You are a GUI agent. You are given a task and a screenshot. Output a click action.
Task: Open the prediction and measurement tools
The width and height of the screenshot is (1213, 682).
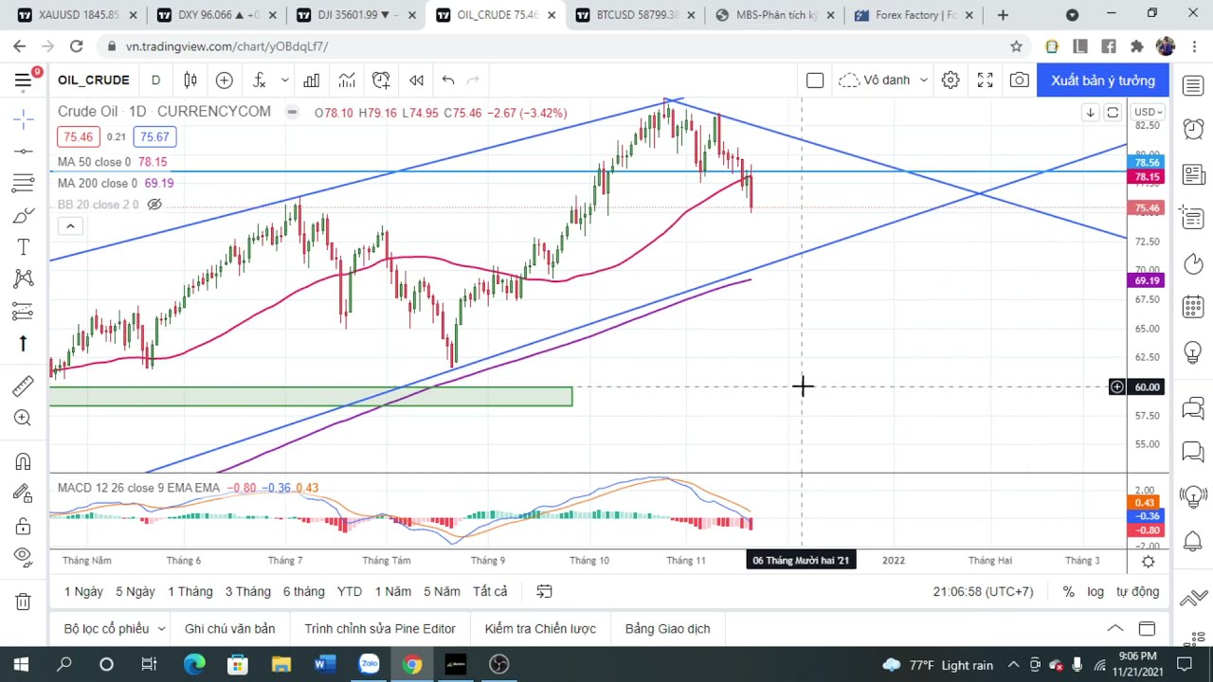tap(24, 311)
